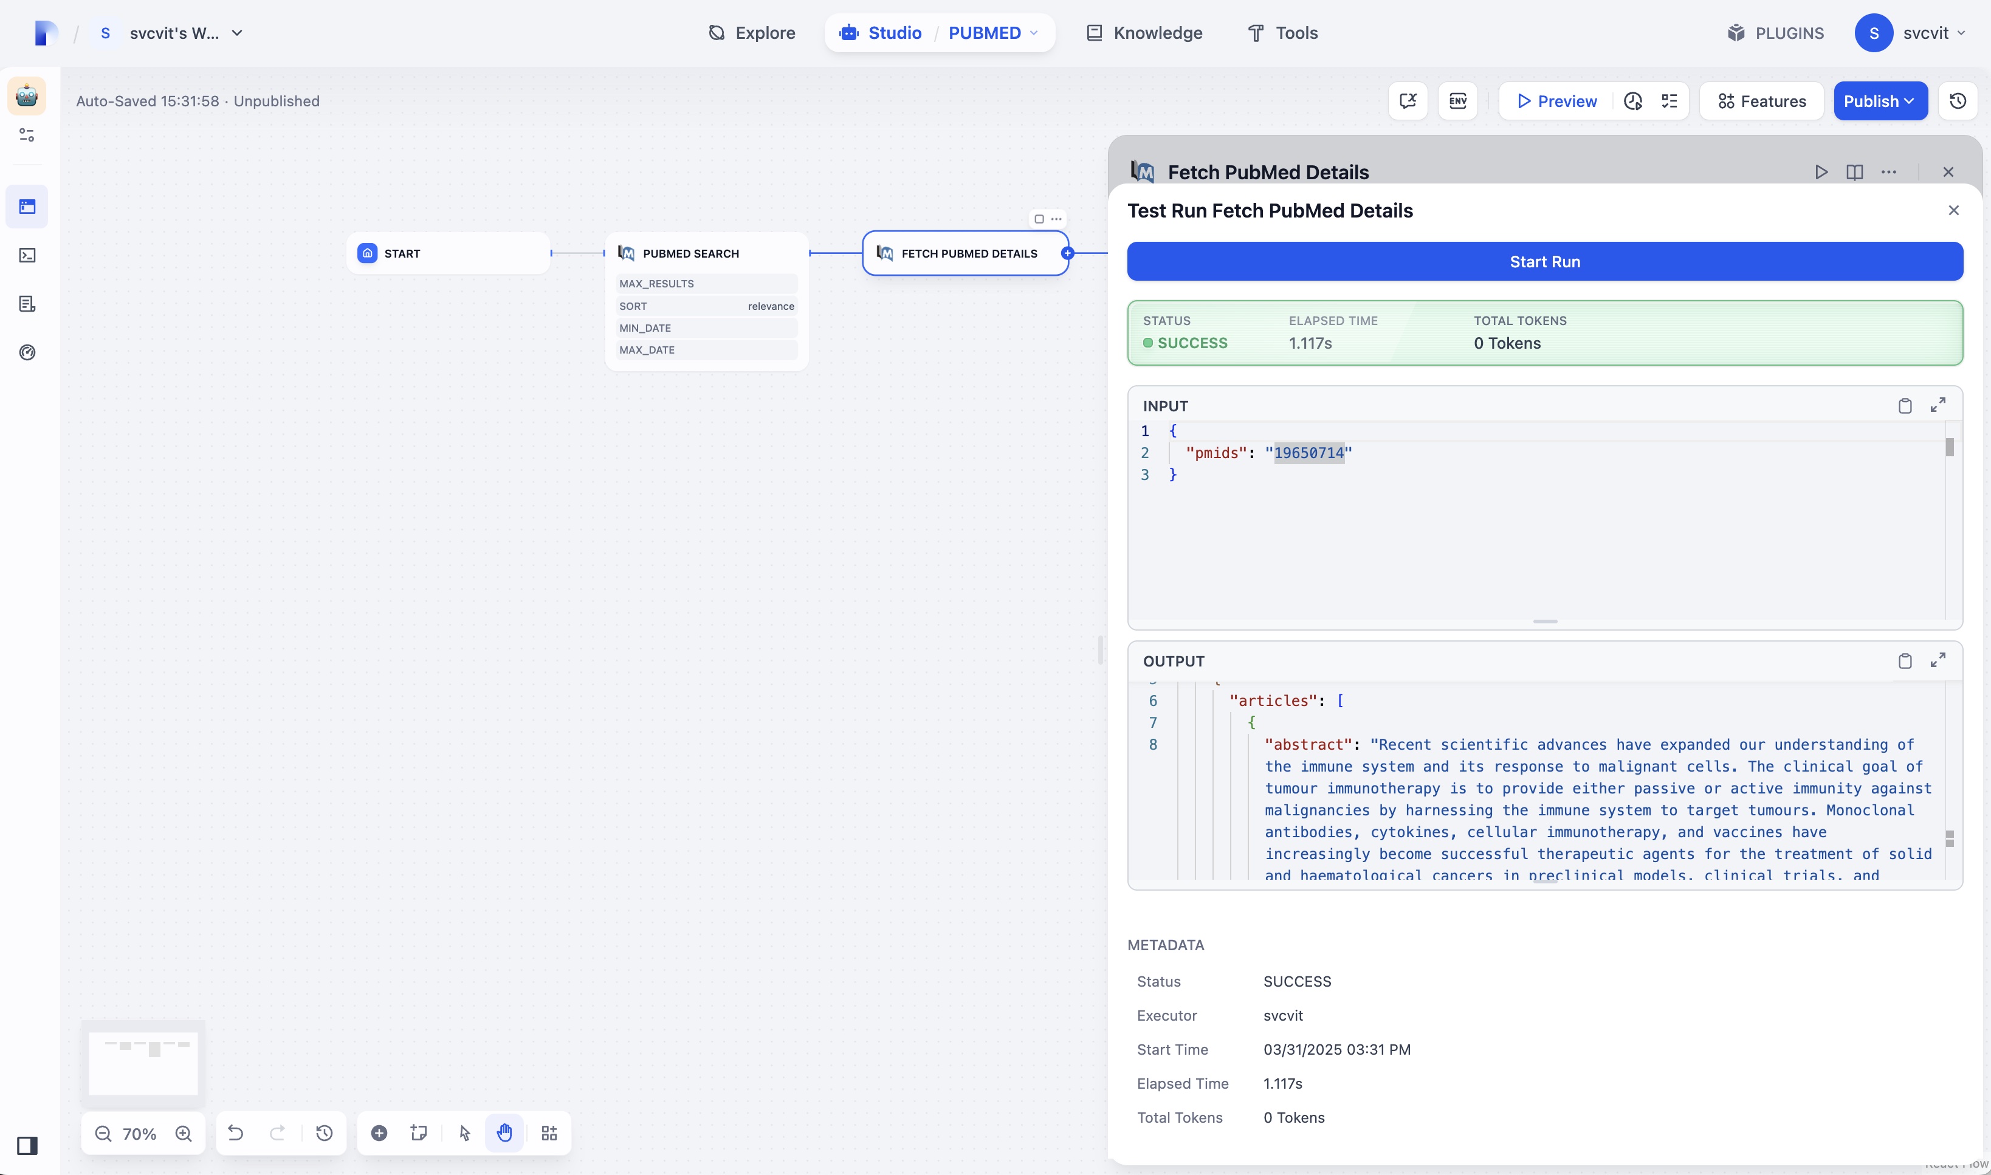Click the undo arrow icon
Screen dimensions: 1991x1175
235,1133
